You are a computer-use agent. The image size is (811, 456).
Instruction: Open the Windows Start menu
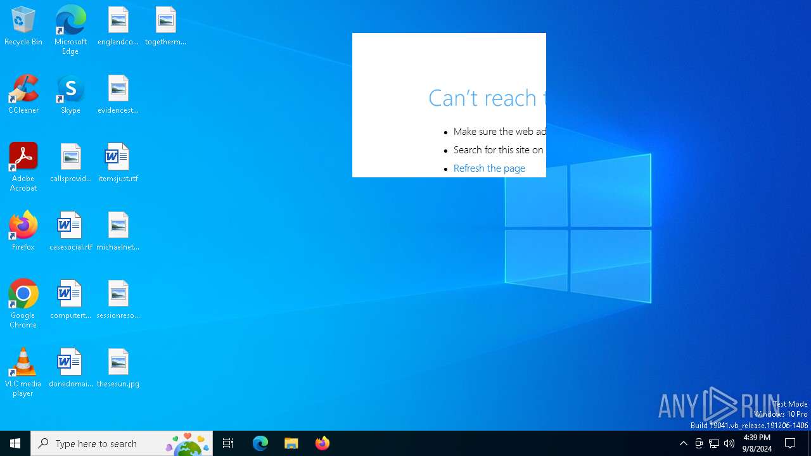pyautogui.click(x=15, y=443)
